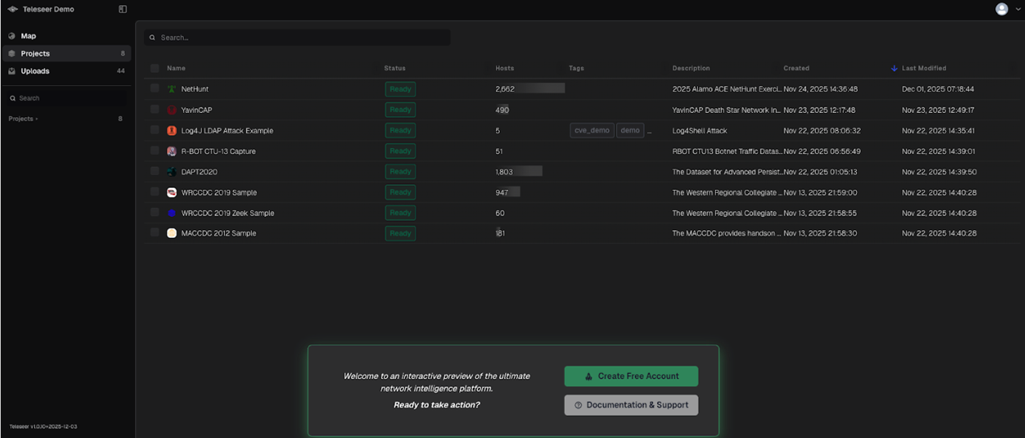Viewport: 1025px width, 438px height.
Task: Open R-BOT CTU-13 Capture project
Action: [219, 151]
